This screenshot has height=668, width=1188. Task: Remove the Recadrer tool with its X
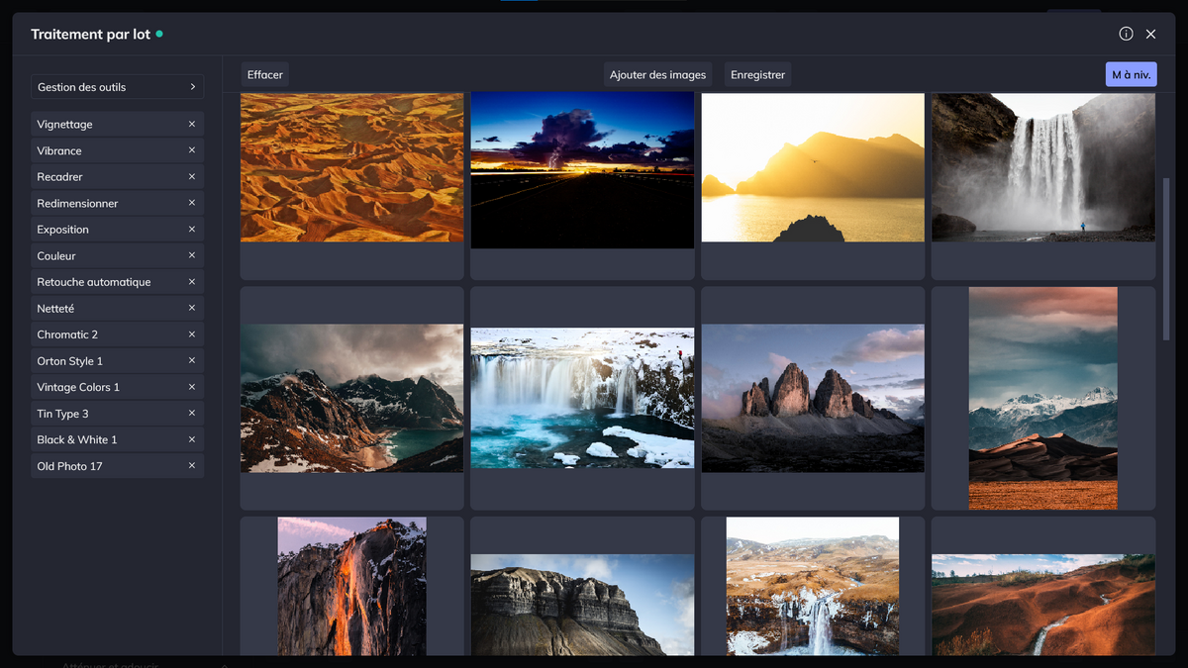pos(192,176)
